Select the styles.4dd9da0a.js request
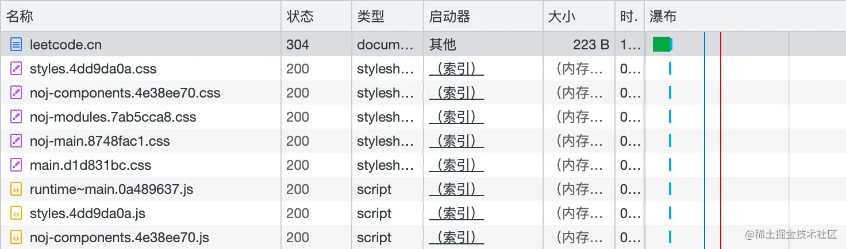Viewport: 846px width, 249px height. click(x=423, y=213)
